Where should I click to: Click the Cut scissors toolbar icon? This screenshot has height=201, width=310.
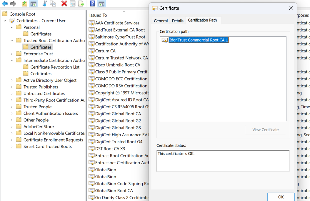[44, 4]
